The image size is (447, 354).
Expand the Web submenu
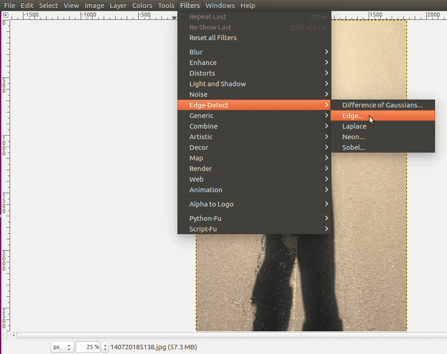(x=254, y=179)
